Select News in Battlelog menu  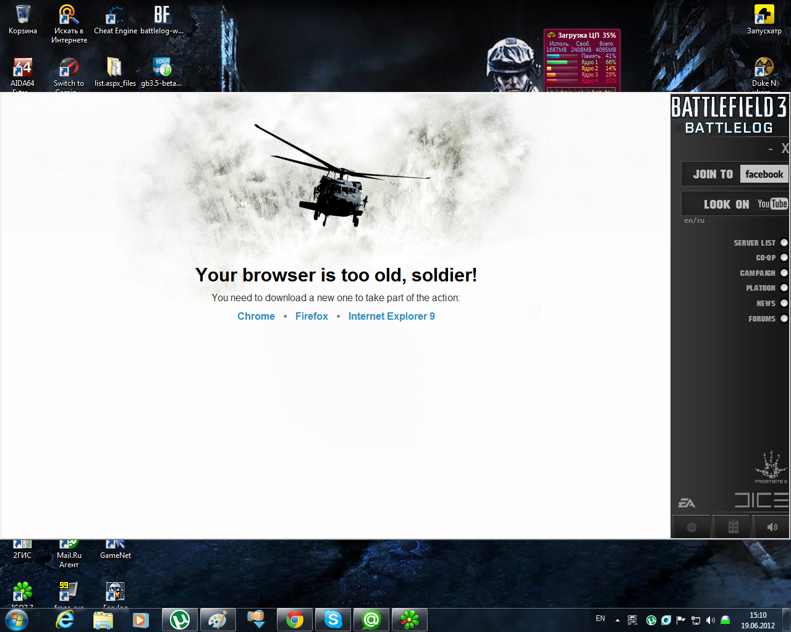772,303
